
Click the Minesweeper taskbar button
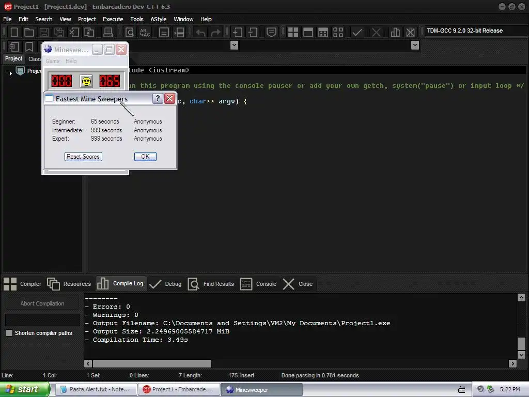(261, 389)
